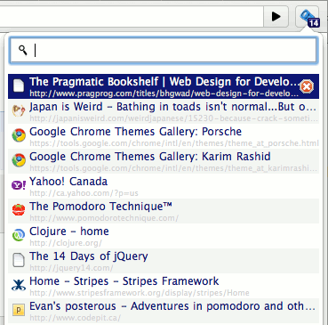The image size is (328, 325).
Task: Click the clojure.org URL text
Action: coord(66,243)
